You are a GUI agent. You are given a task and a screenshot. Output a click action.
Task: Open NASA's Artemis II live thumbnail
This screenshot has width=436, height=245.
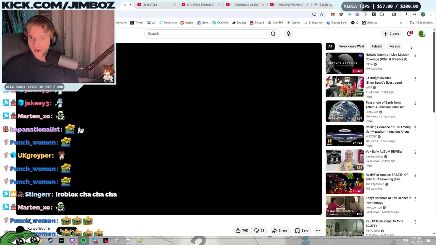tap(345, 63)
